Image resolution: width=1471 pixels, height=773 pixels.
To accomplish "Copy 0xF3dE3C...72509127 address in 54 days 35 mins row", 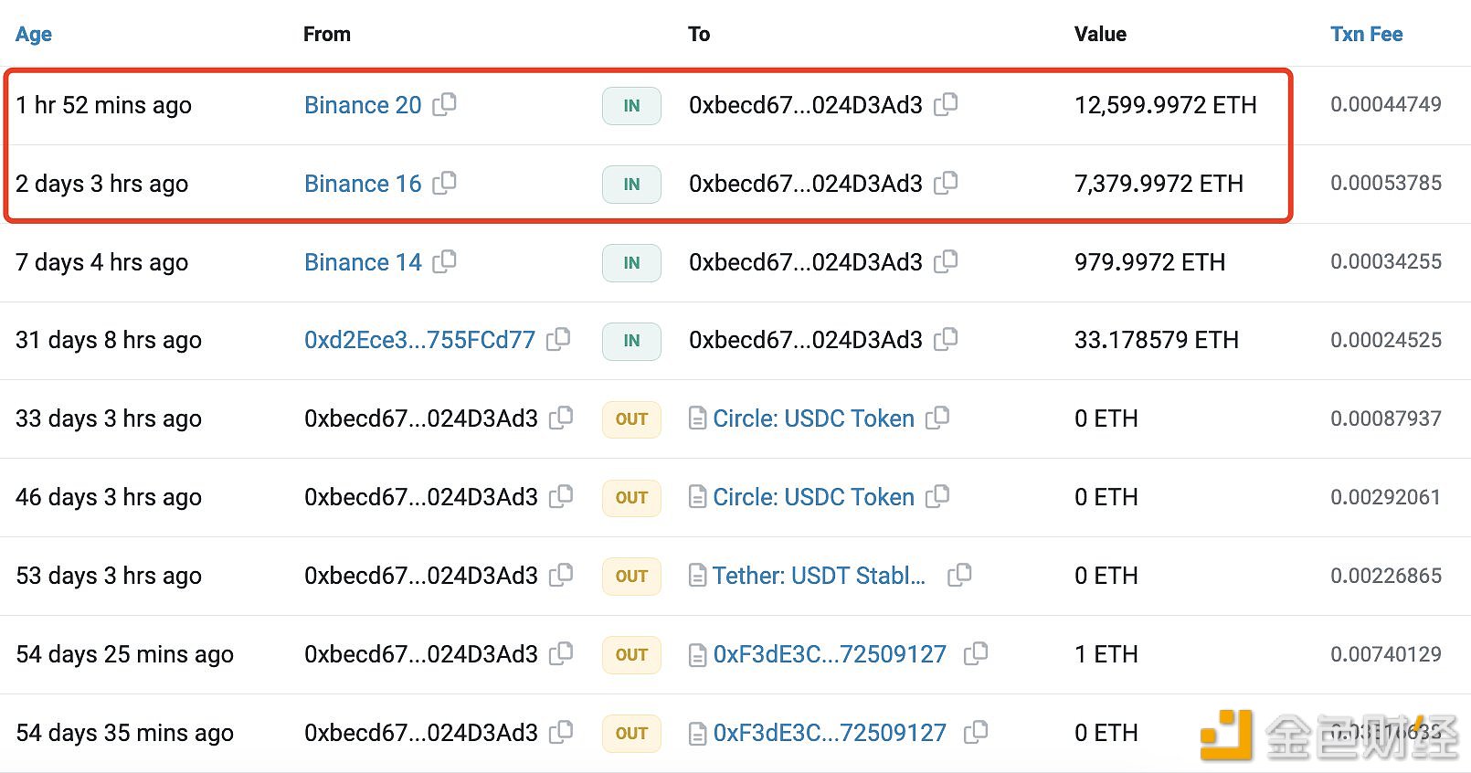I will pos(976,732).
